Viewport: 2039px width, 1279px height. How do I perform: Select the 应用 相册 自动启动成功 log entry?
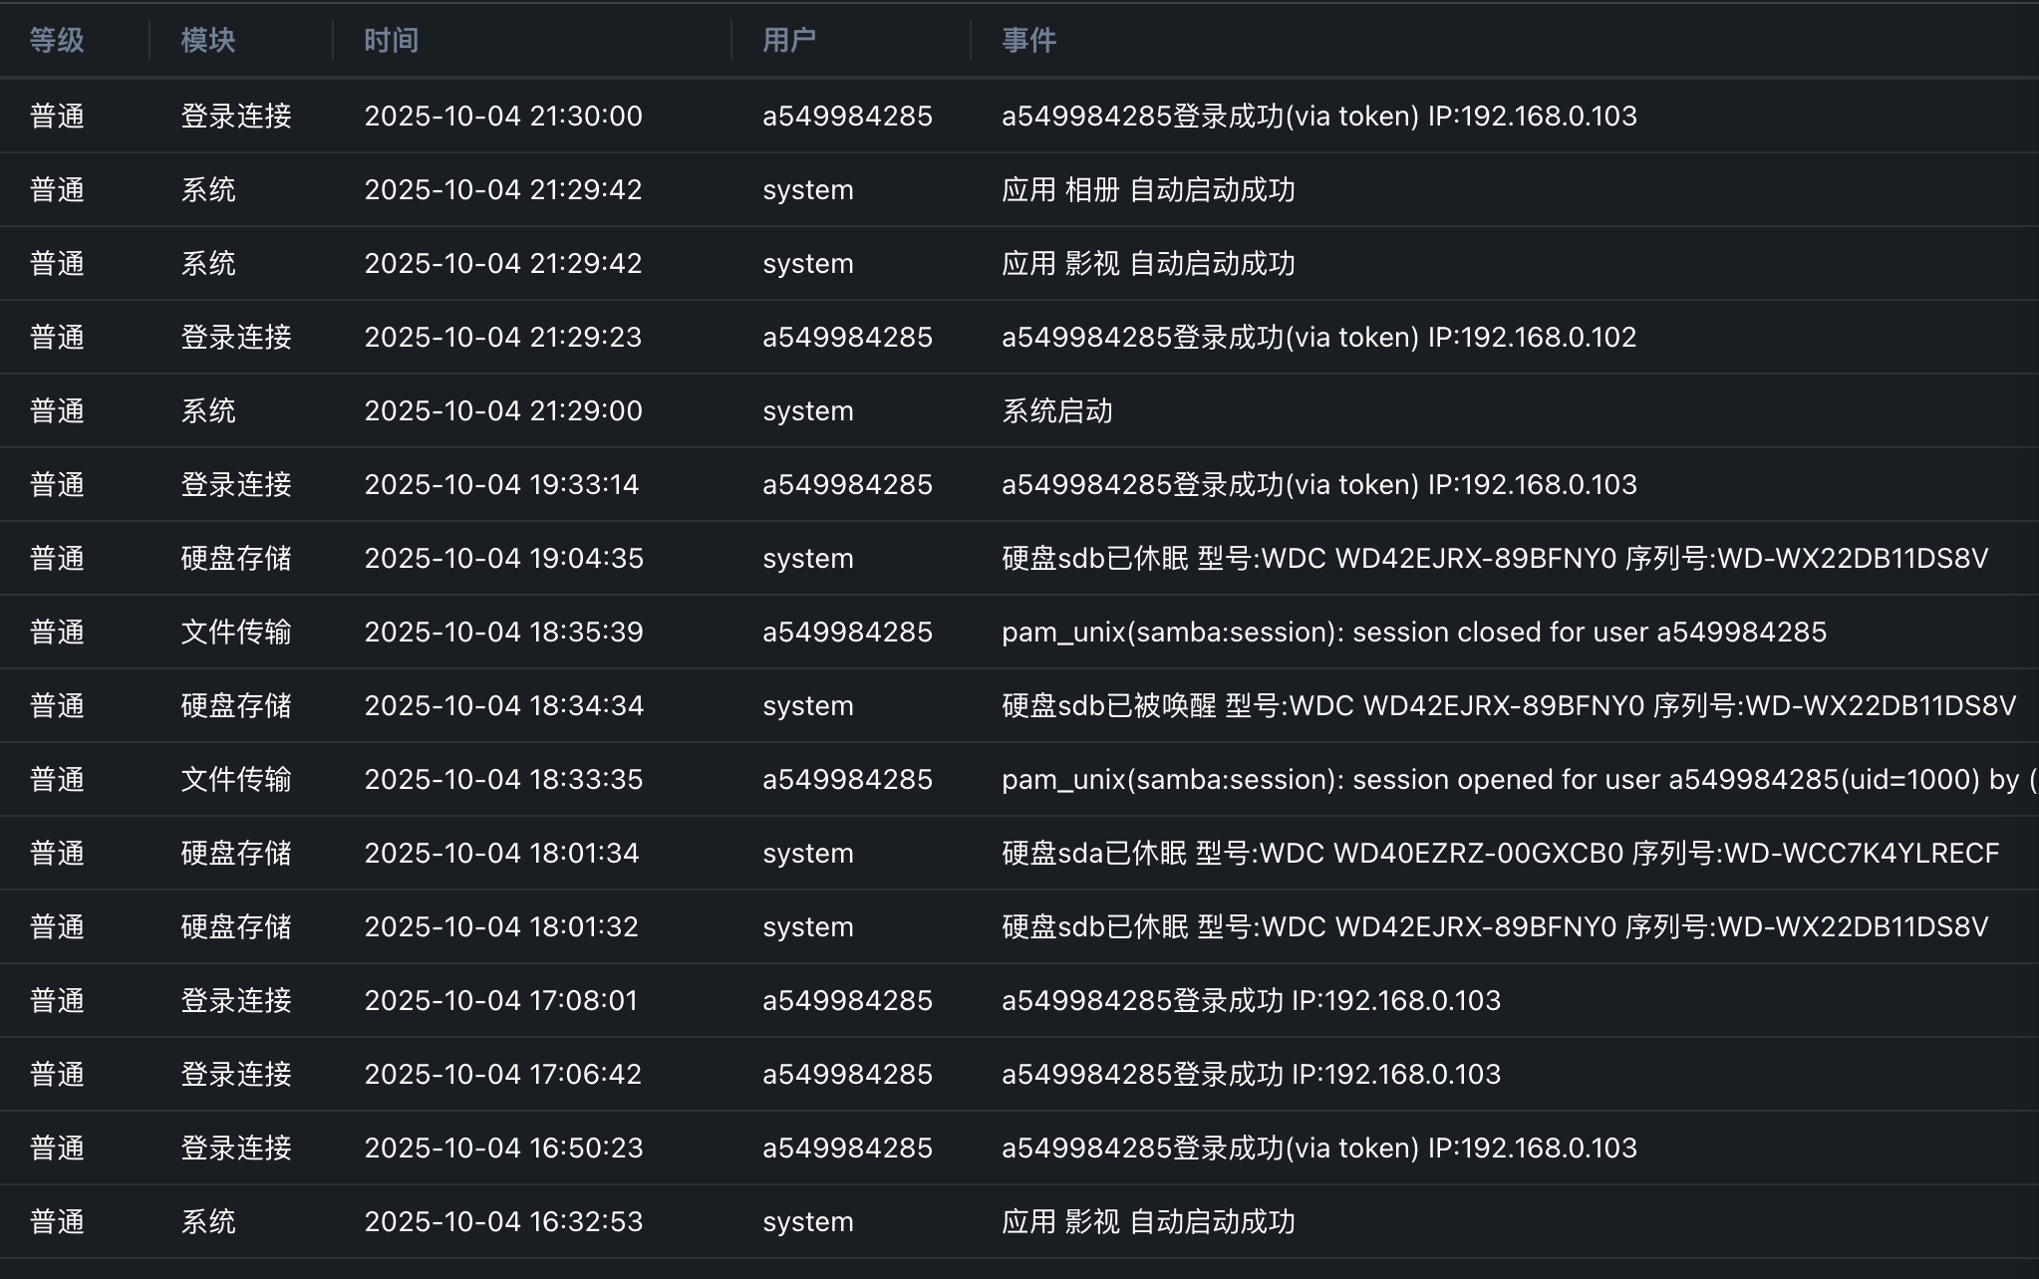pos(1147,189)
